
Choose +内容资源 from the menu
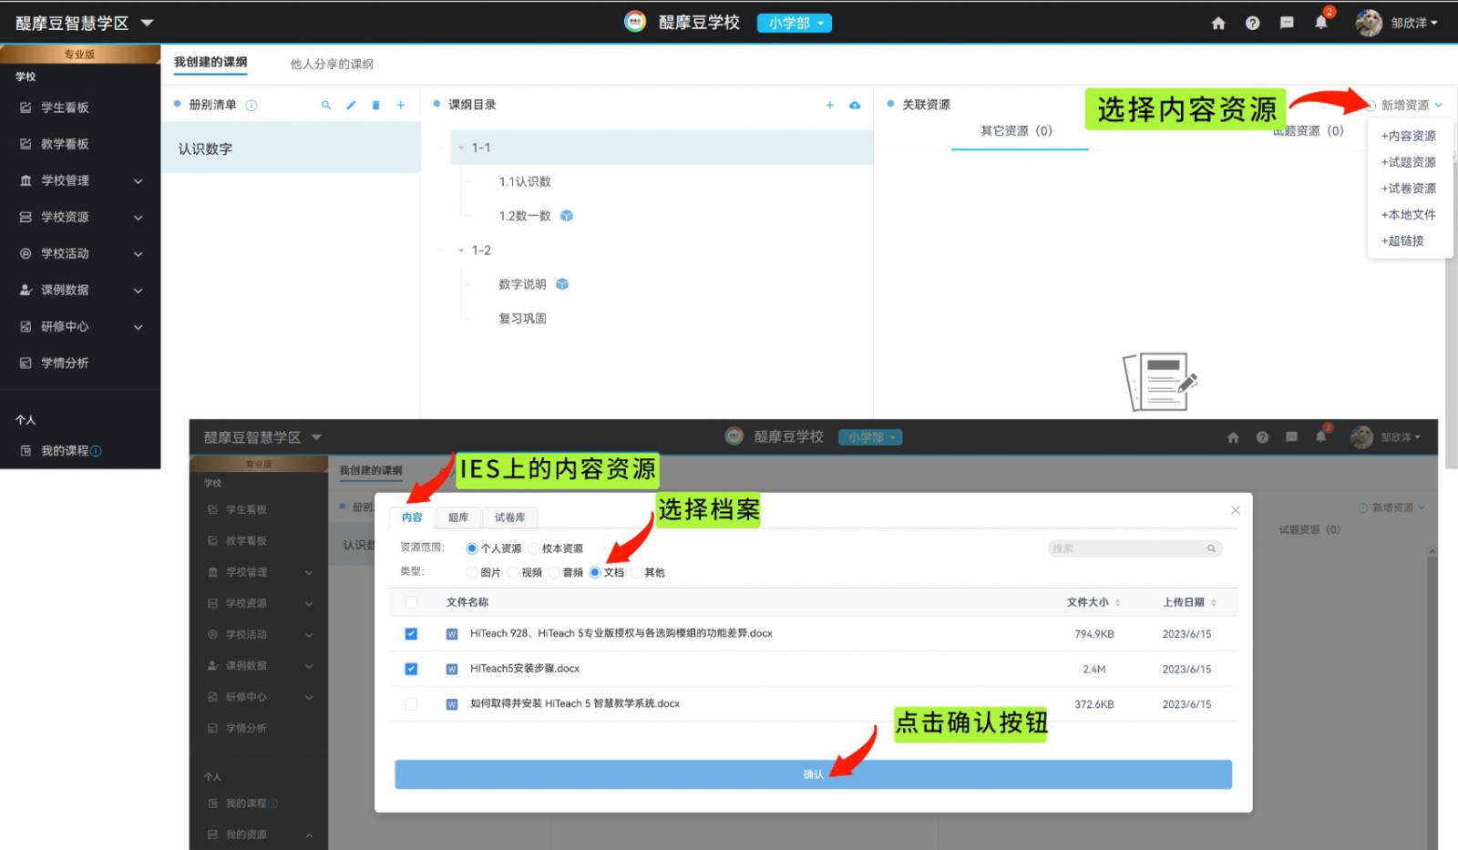coord(1408,136)
